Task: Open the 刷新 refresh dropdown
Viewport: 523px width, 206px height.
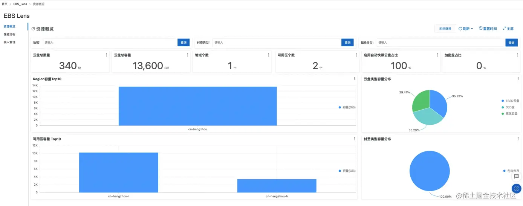Action: point(466,29)
